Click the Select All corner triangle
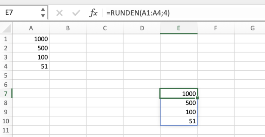The height and width of the screenshot is (137, 265). click(x=6, y=28)
